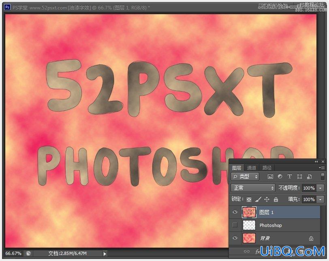Viewport: 329px width, 261px height.
Task: Click the 背景 layer thumbnail
Action: point(249,238)
